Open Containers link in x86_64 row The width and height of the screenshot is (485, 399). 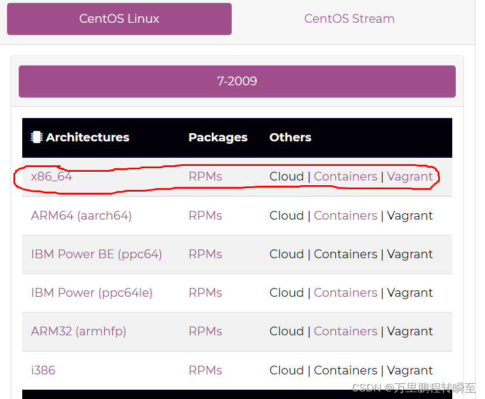(x=346, y=176)
